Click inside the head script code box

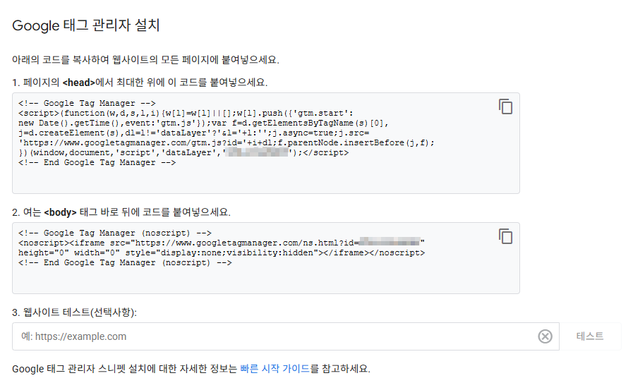[266, 143]
